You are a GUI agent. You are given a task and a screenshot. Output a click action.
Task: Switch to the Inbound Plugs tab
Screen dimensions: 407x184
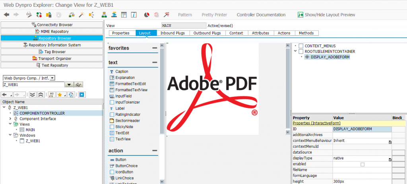point(172,33)
